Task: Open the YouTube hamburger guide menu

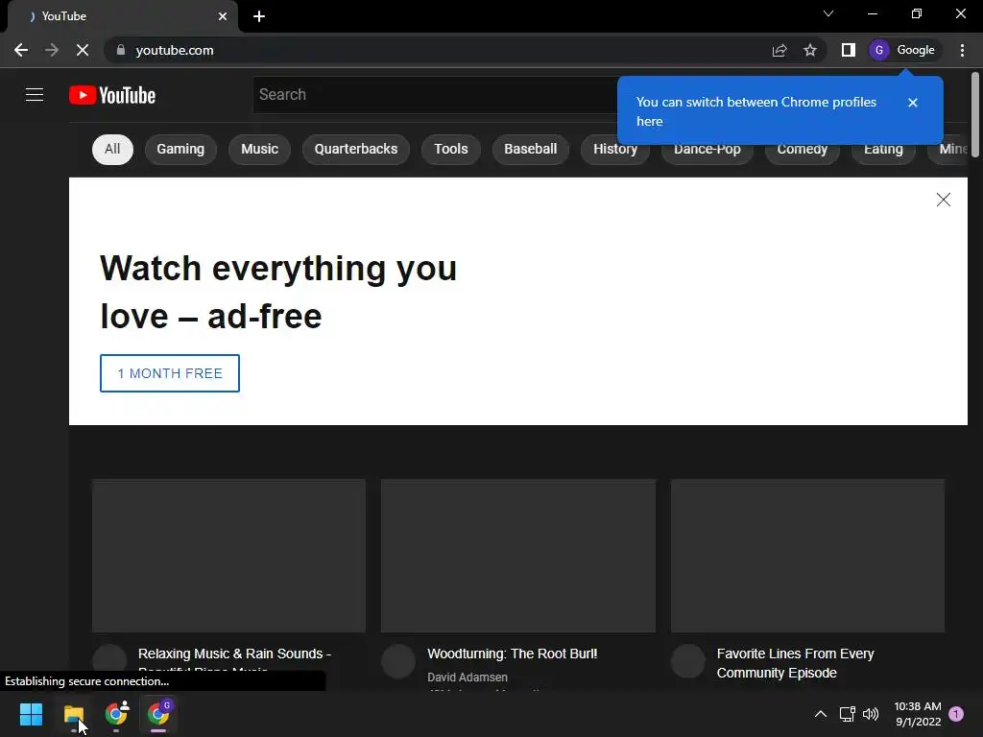Action: [35, 95]
